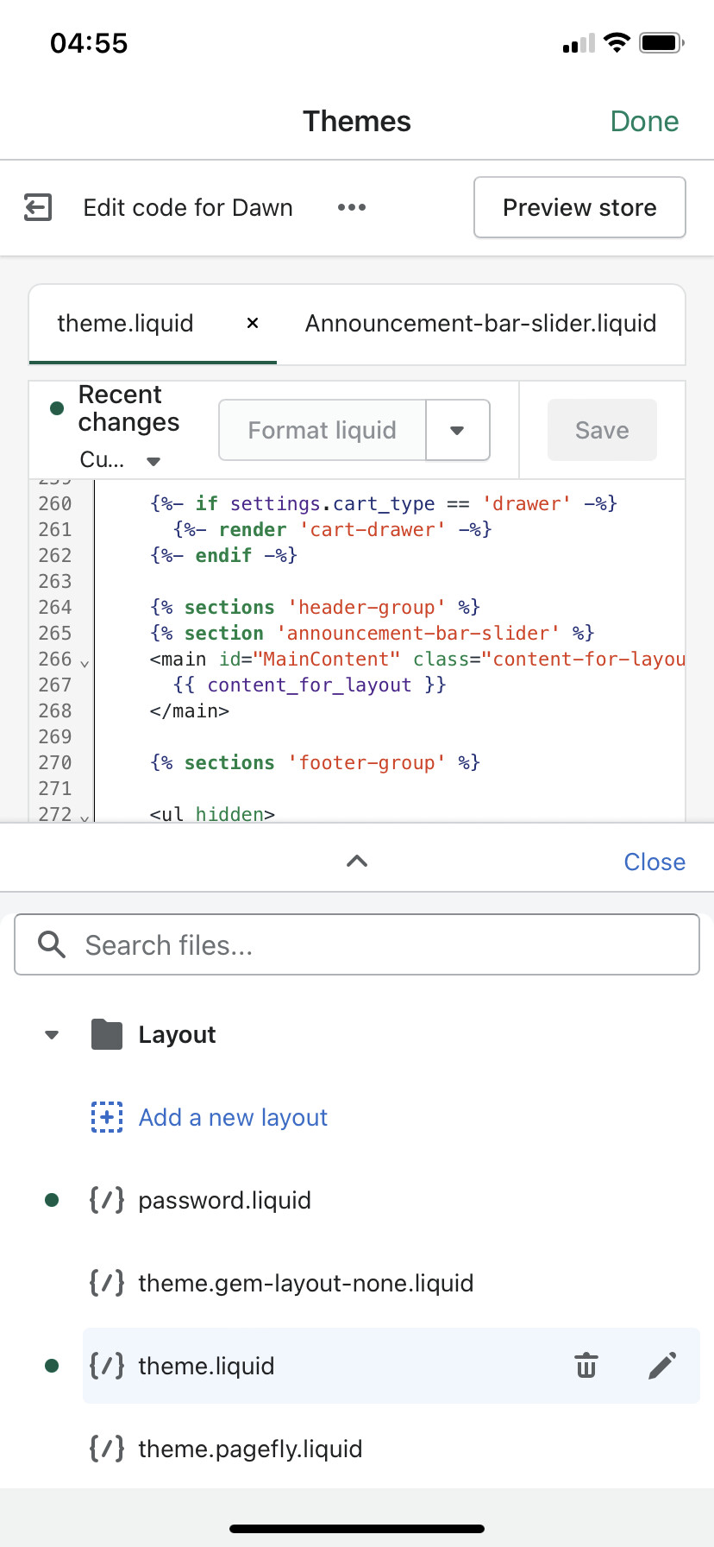Click the Close link
Viewport: 714px width, 1547px height.
pyautogui.click(x=654, y=862)
